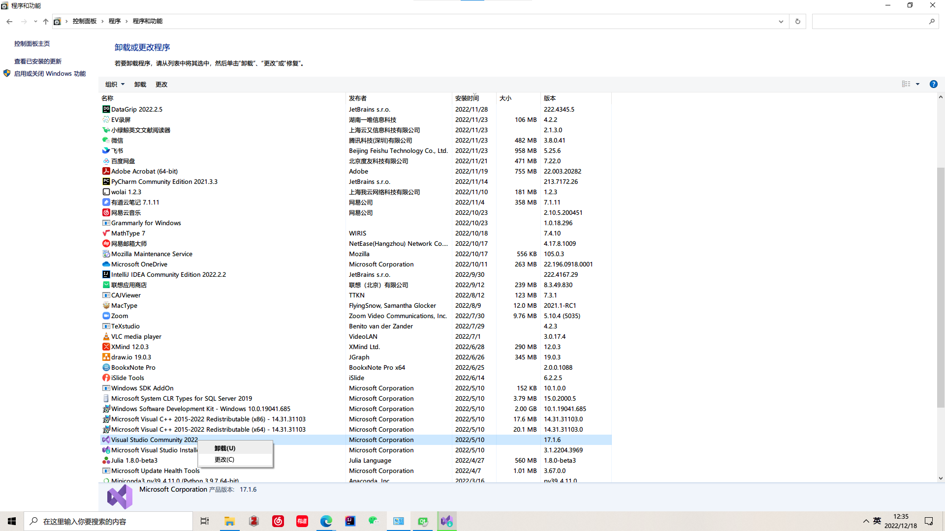Image resolution: width=945 pixels, height=531 pixels.
Task: Open the view options dropdown arrow
Action: click(x=917, y=84)
